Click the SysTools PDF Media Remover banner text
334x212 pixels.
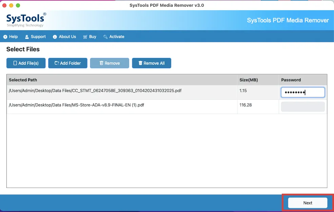pyautogui.click(x=288, y=20)
